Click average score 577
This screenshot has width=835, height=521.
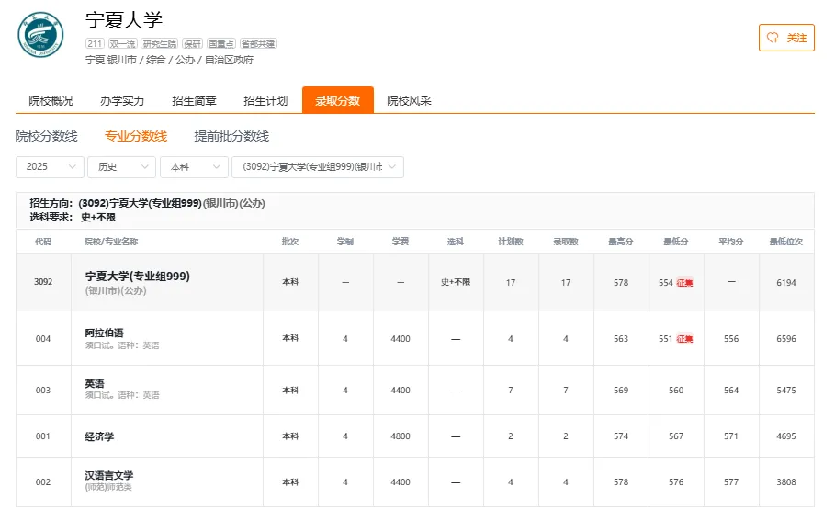point(731,482)
